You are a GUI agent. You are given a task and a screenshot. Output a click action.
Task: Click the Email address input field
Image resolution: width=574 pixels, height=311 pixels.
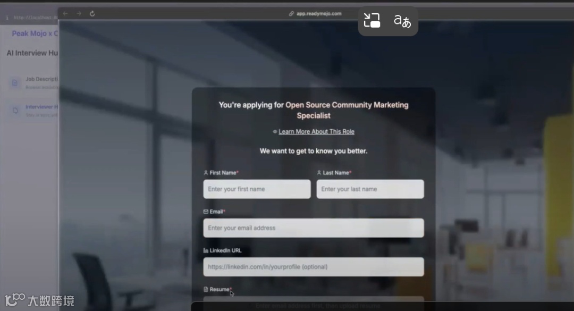(314, 228)
